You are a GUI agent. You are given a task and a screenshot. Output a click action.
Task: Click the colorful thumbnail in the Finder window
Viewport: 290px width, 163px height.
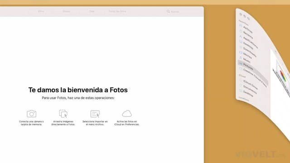click(x=283, y=76)
